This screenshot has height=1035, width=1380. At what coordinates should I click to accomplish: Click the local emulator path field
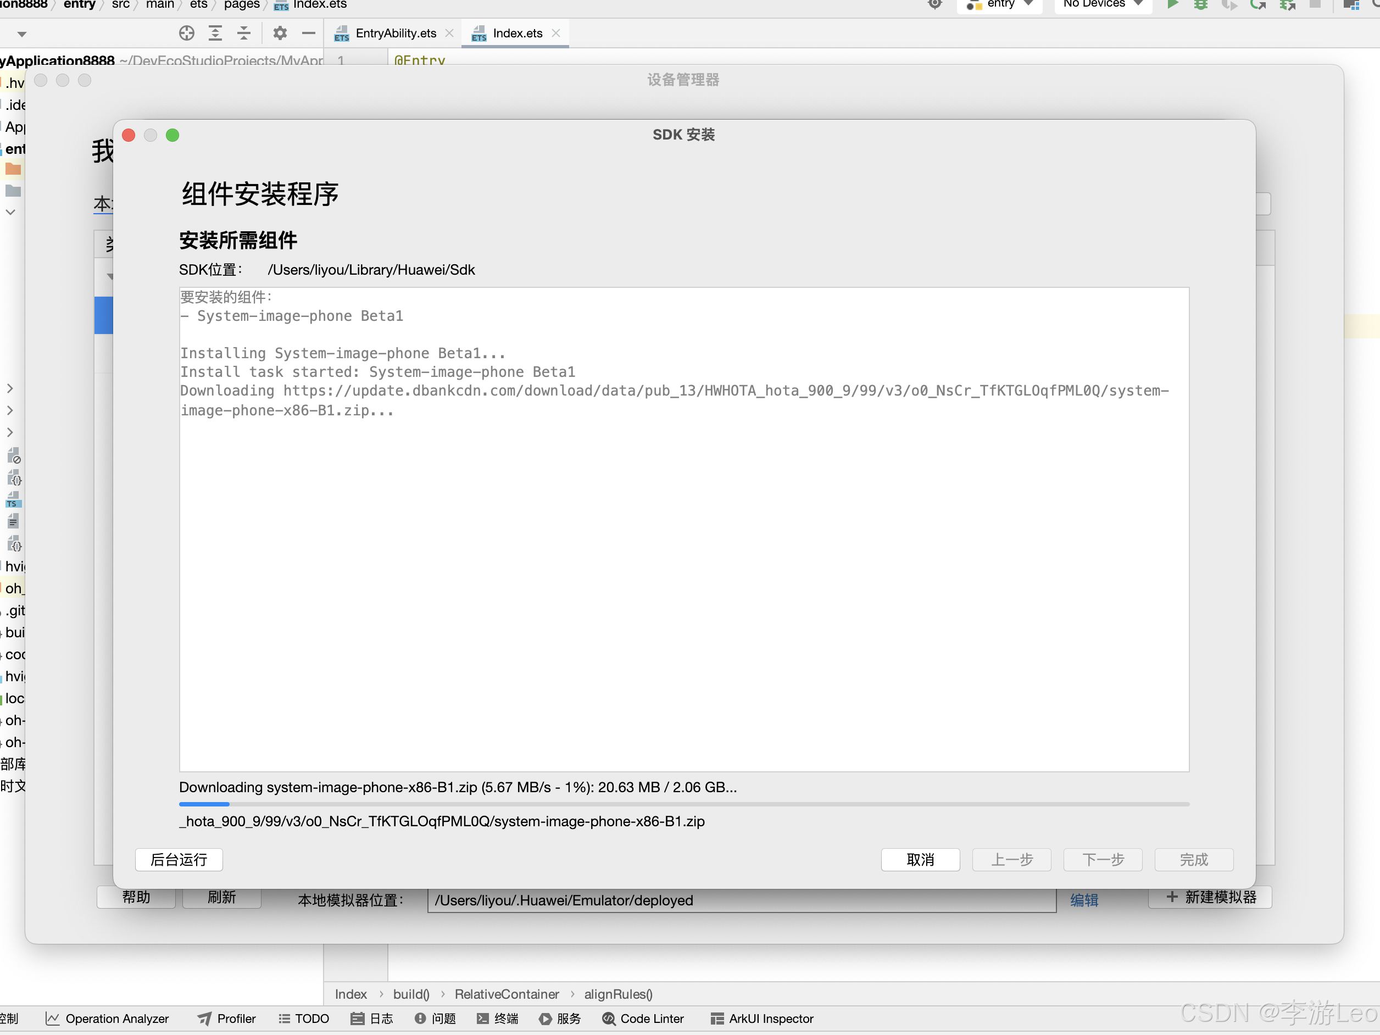(741, 900)
